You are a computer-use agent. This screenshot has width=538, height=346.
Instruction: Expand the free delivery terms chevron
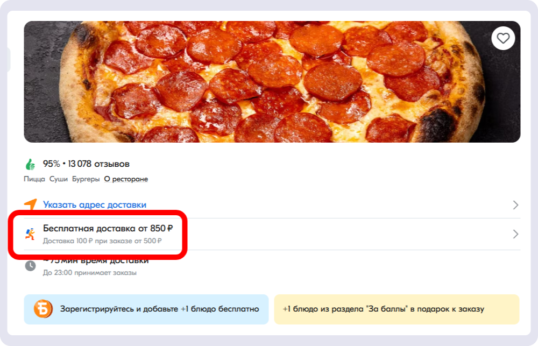click(515, 234)
